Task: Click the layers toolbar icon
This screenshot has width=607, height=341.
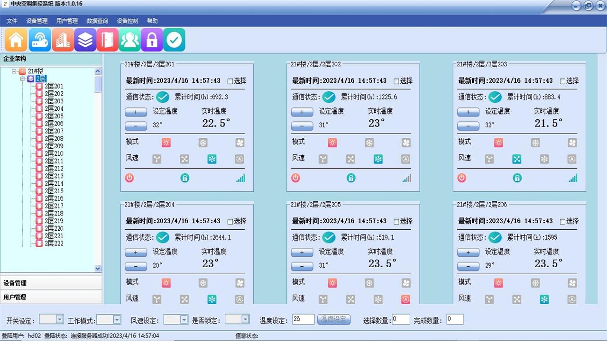Action: coord(85,40)
